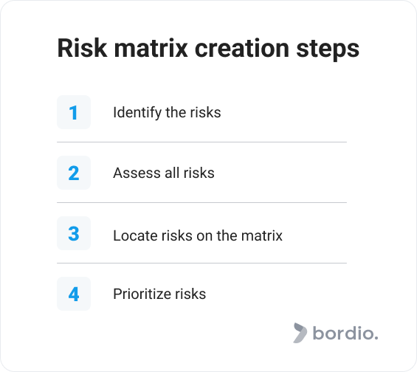Click 'Locate risks on the matrix' text

click(x=198, y=235)
